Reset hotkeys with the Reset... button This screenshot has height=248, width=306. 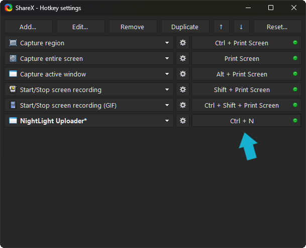point(277,27)
